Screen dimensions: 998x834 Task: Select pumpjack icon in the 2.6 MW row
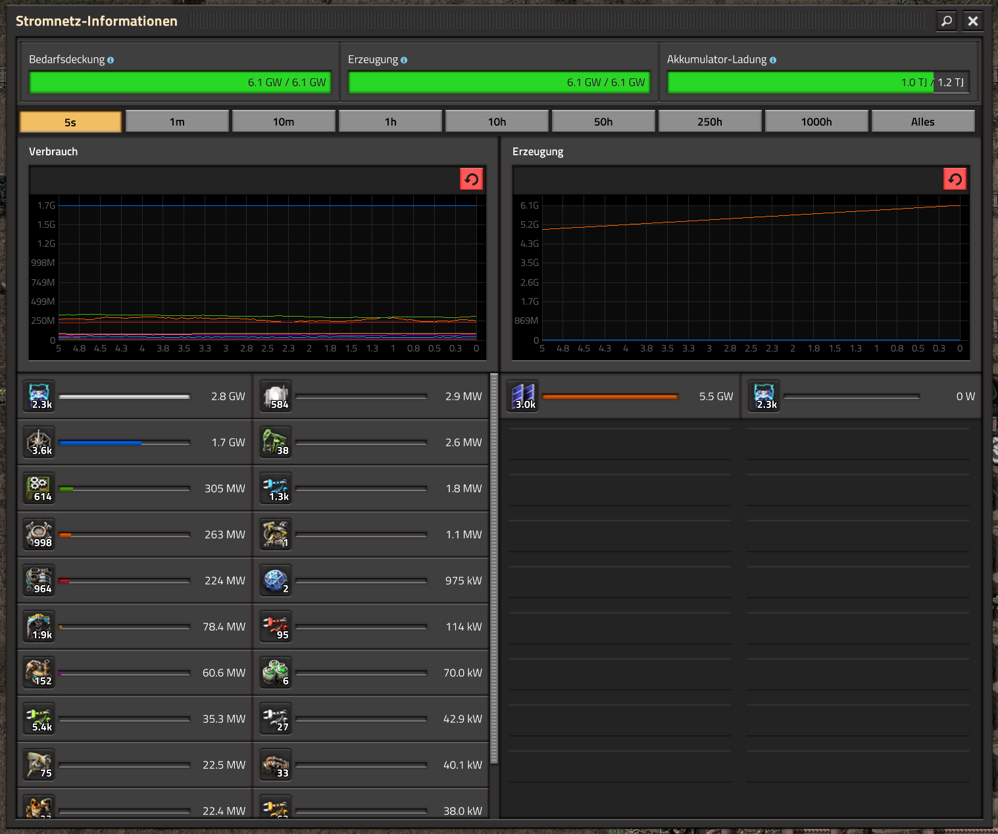[x=276, y=442]
